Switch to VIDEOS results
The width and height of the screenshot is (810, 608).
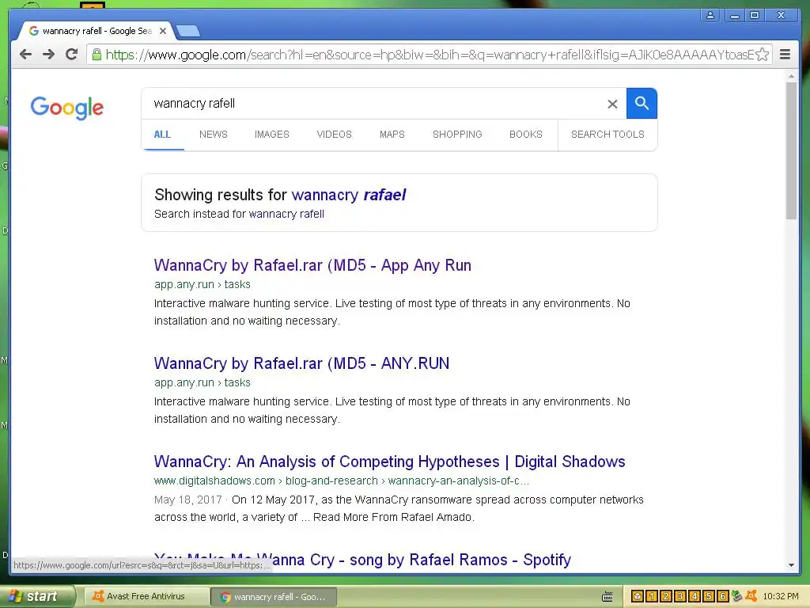pos(335,135)
